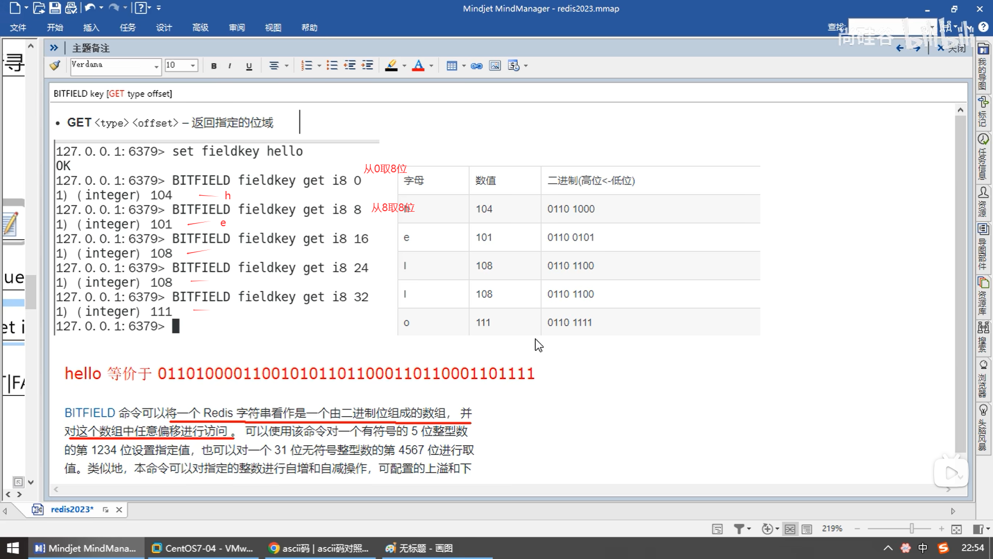The height and width of the screenshot is (559, 993).
Task: Click the insert image icon
Action: click(x=495, y=66)
